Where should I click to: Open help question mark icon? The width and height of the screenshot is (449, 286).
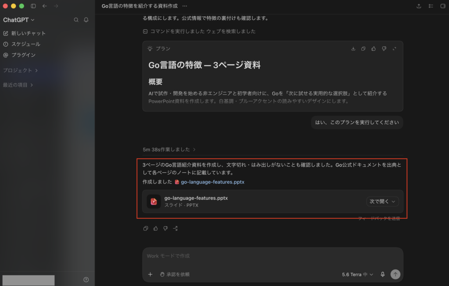(x=86, y=280)
